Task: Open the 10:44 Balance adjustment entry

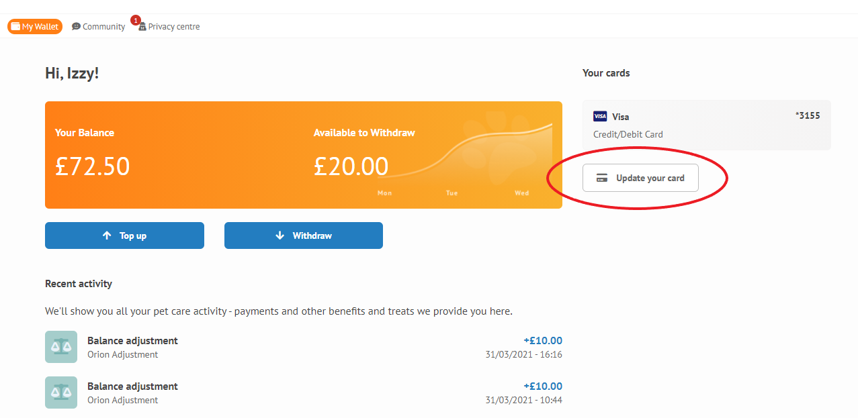Action: 304,393
